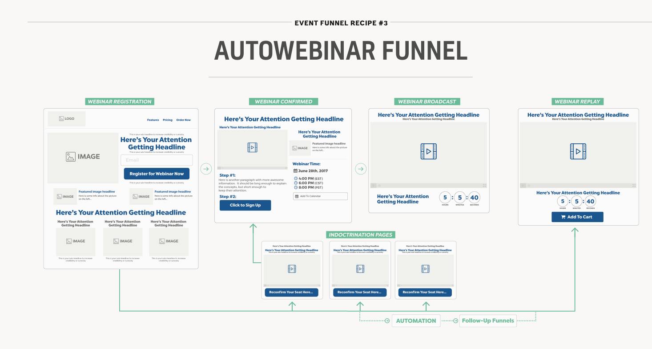The height and width of the screenshot is (349, 652).
Task: Open the Features nav link
Action: (153, 120)
